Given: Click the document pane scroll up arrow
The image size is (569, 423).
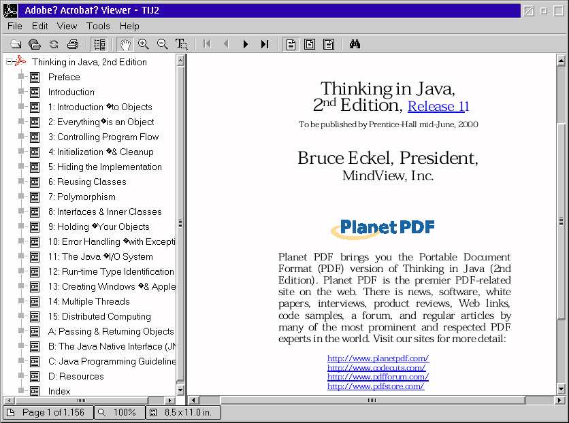Looking at the screenshot, I should pos(561,60).
